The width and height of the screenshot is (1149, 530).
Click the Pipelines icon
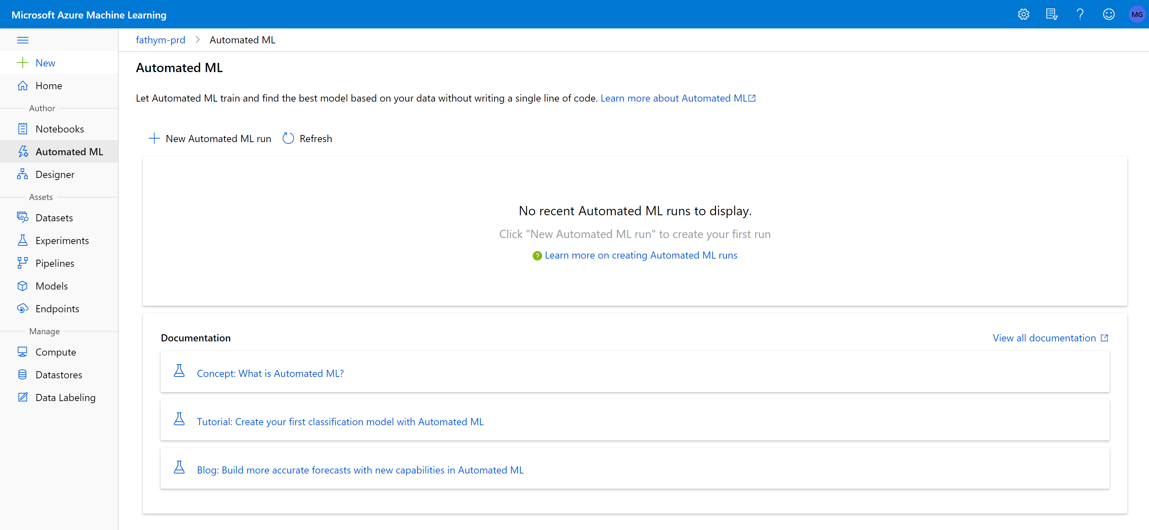[x=22, y=263]
